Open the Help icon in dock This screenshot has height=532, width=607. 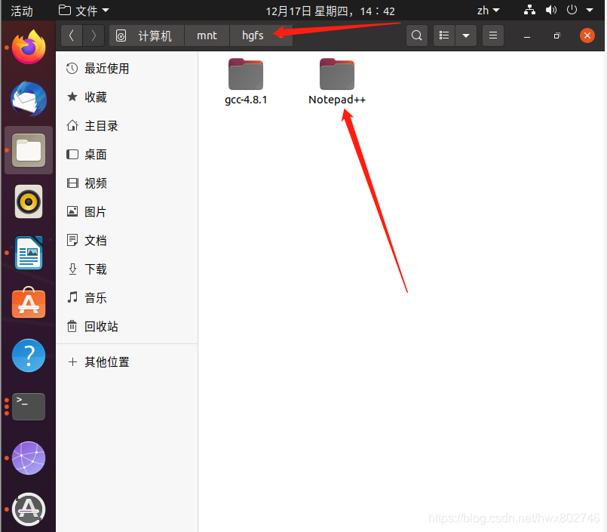(28, 355)
